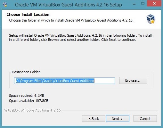Click the 'Setup will install Oracle VM' instruction paragraph
163x128 pixels.
(80, 38)
